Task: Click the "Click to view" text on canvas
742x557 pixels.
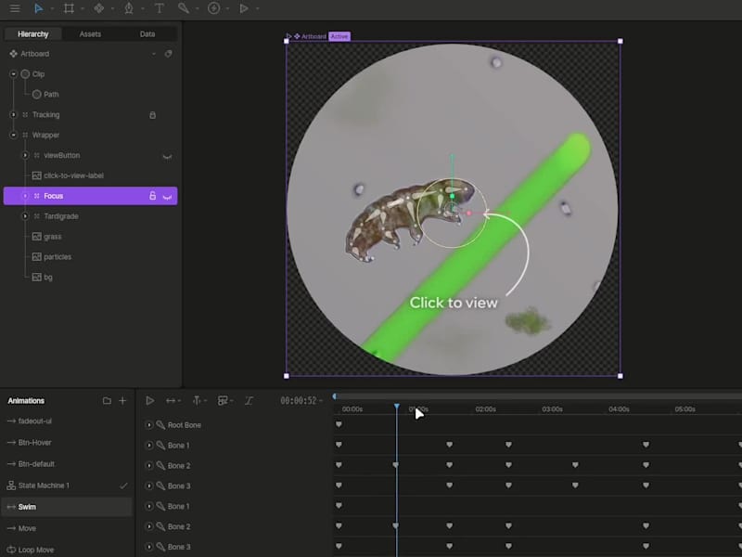Action: 454,303
